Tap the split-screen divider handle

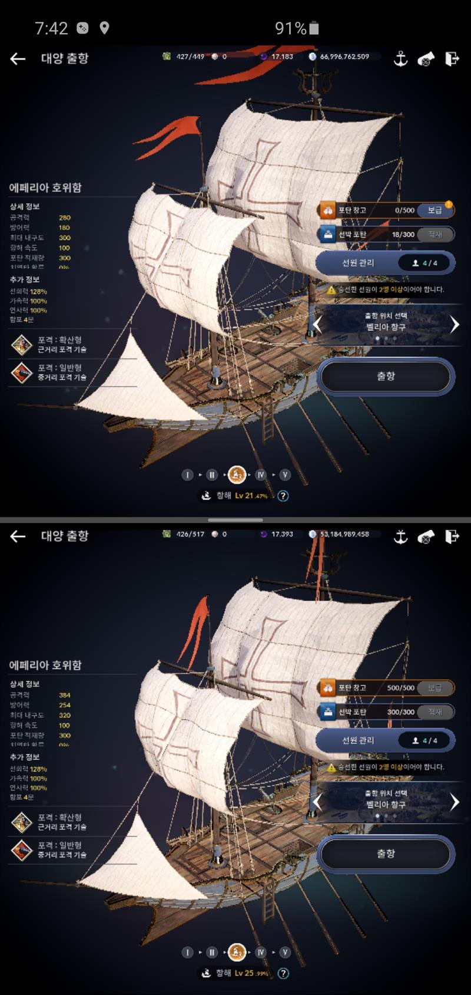point(235,520)
